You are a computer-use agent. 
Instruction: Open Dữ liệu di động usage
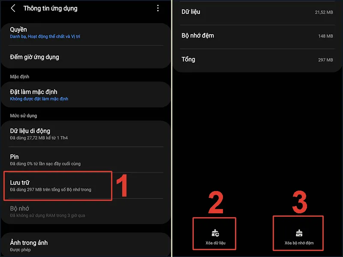(x=86, y=134)
